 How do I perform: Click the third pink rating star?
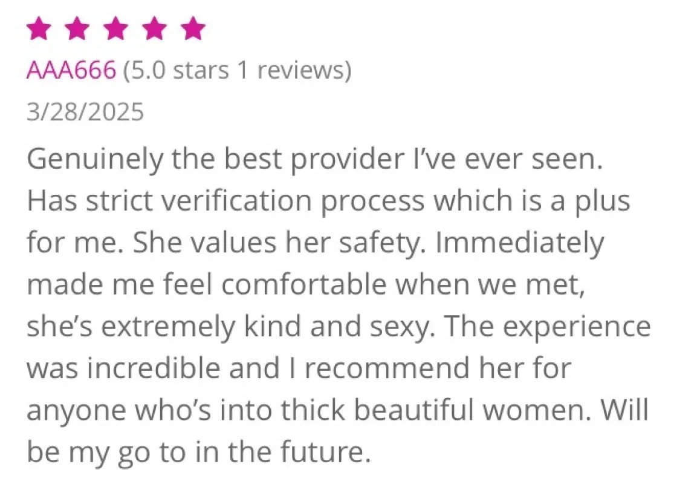click(115, 28)
